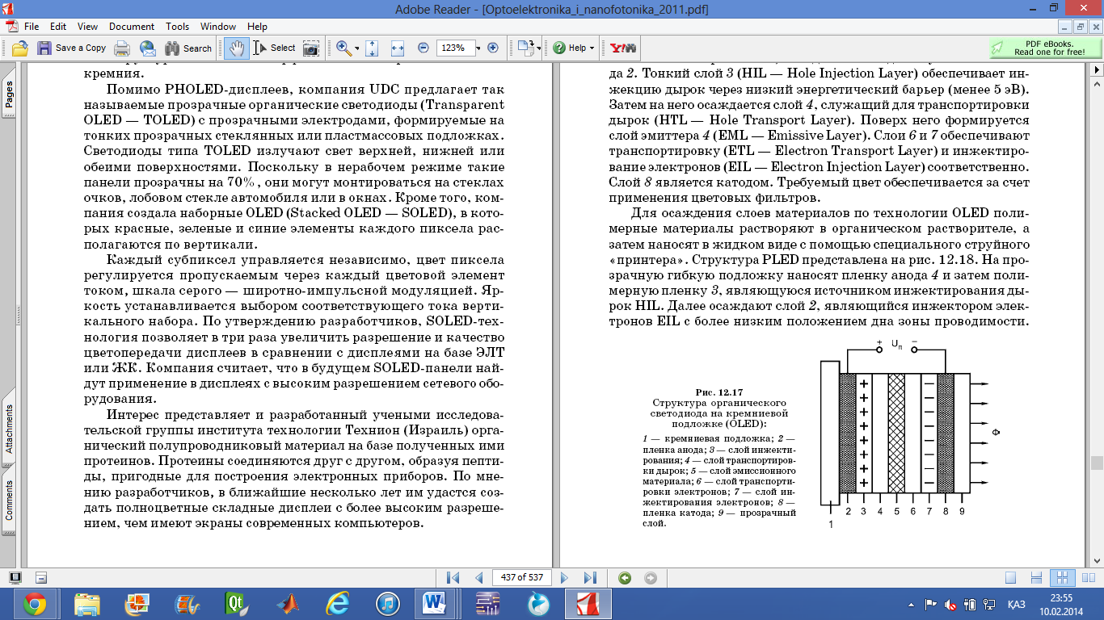Screen dimensions: 1104x620
Task: Go to last page
Action: pyautogui.click(x=590, y=578)
